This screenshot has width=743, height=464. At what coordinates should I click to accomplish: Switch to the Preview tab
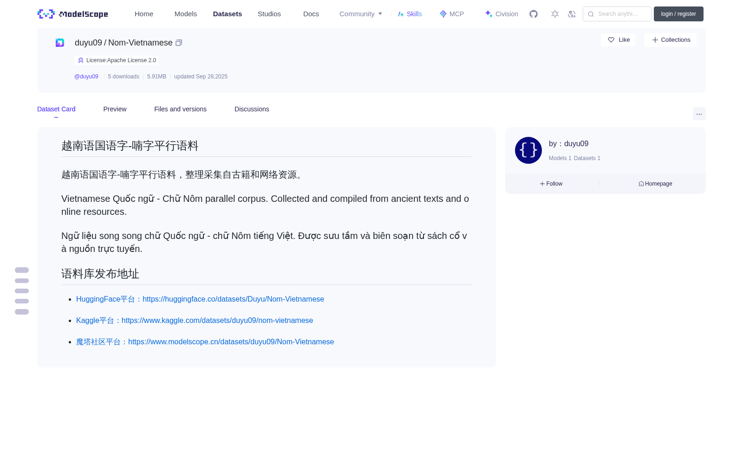point(115,109)
